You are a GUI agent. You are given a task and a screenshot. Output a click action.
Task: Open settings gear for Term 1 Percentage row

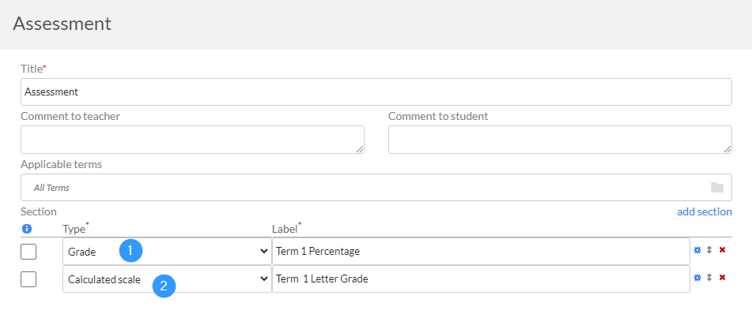point(697,250)
